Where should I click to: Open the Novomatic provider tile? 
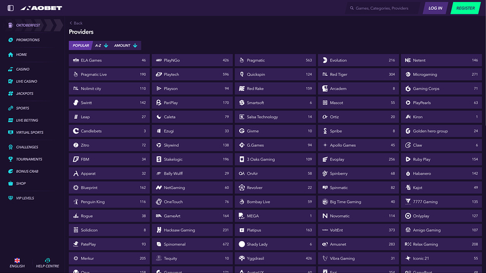click(358, 216)
